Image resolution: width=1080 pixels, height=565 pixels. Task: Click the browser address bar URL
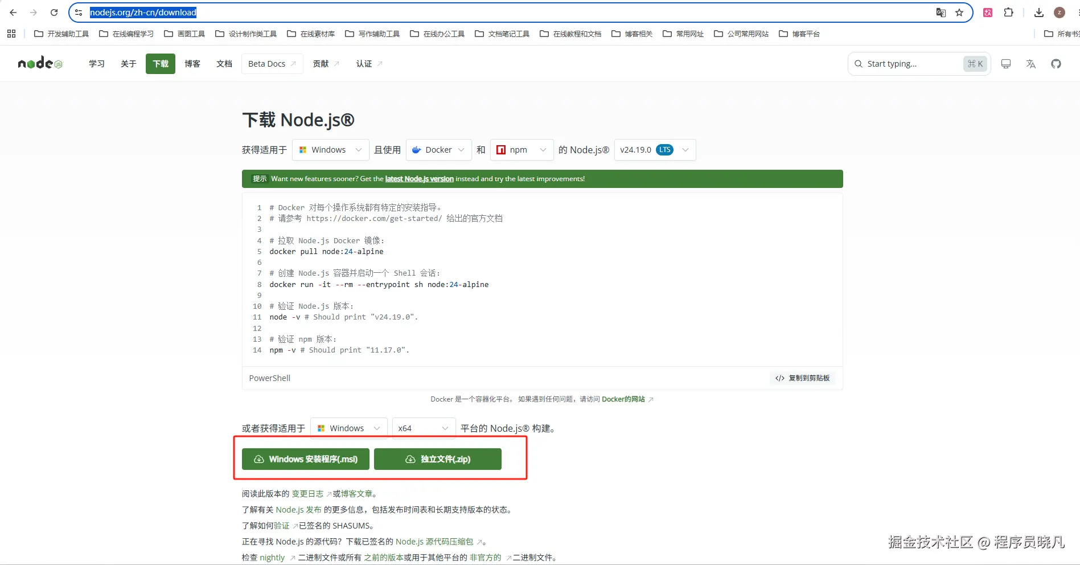pyautogui.click(x=143, y=13)
